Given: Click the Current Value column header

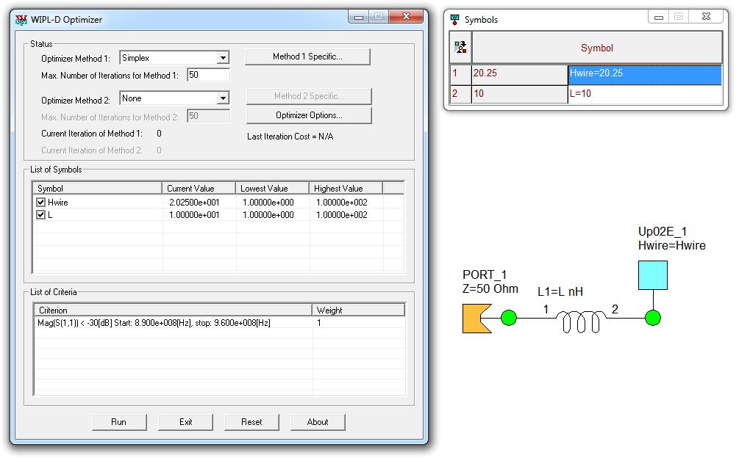Looking at the screenshot, I should pyautogui.click(x=199, y=188).
